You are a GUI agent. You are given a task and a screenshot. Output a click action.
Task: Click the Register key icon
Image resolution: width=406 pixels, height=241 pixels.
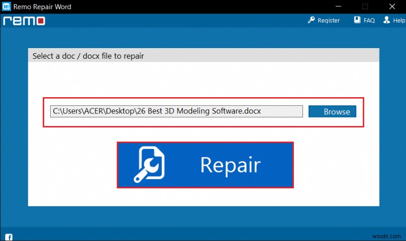click(311, 20)
